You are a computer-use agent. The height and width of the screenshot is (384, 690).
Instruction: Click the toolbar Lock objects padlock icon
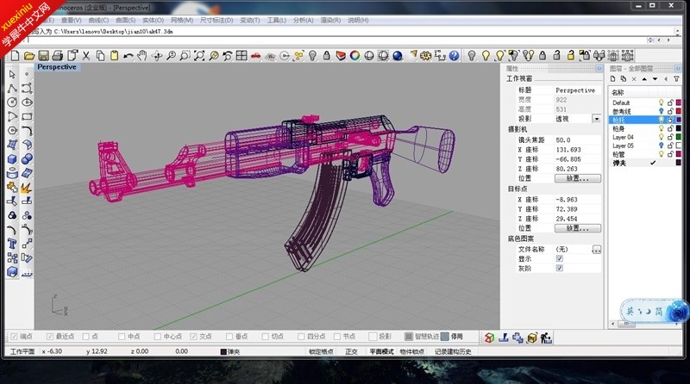pyautogui.click(x=327, y=55)
